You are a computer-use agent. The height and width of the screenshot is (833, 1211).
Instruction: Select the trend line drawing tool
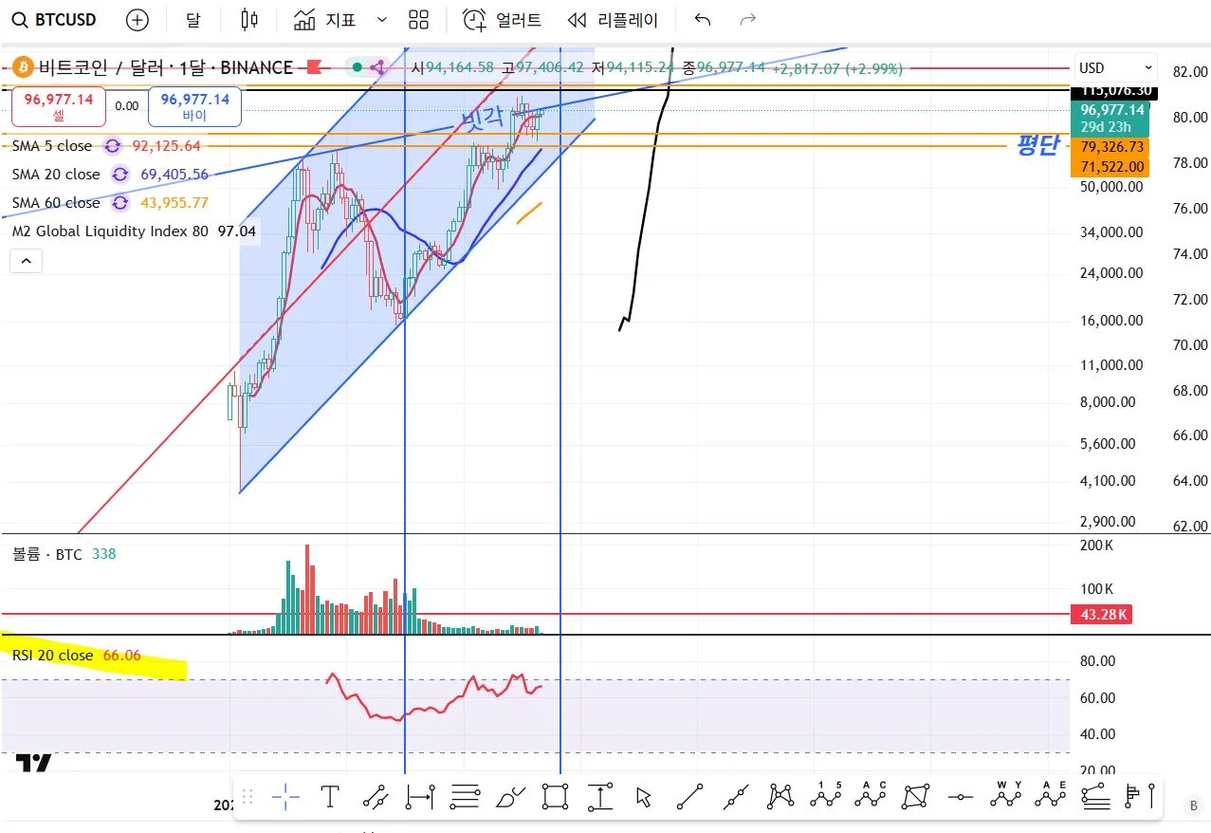point(690,797)
